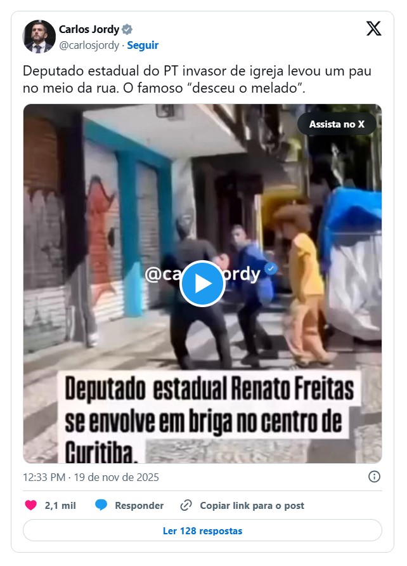
Task: Click the blue verified badge beside Carlos Jordy
Action: click(x=127, y=29)
